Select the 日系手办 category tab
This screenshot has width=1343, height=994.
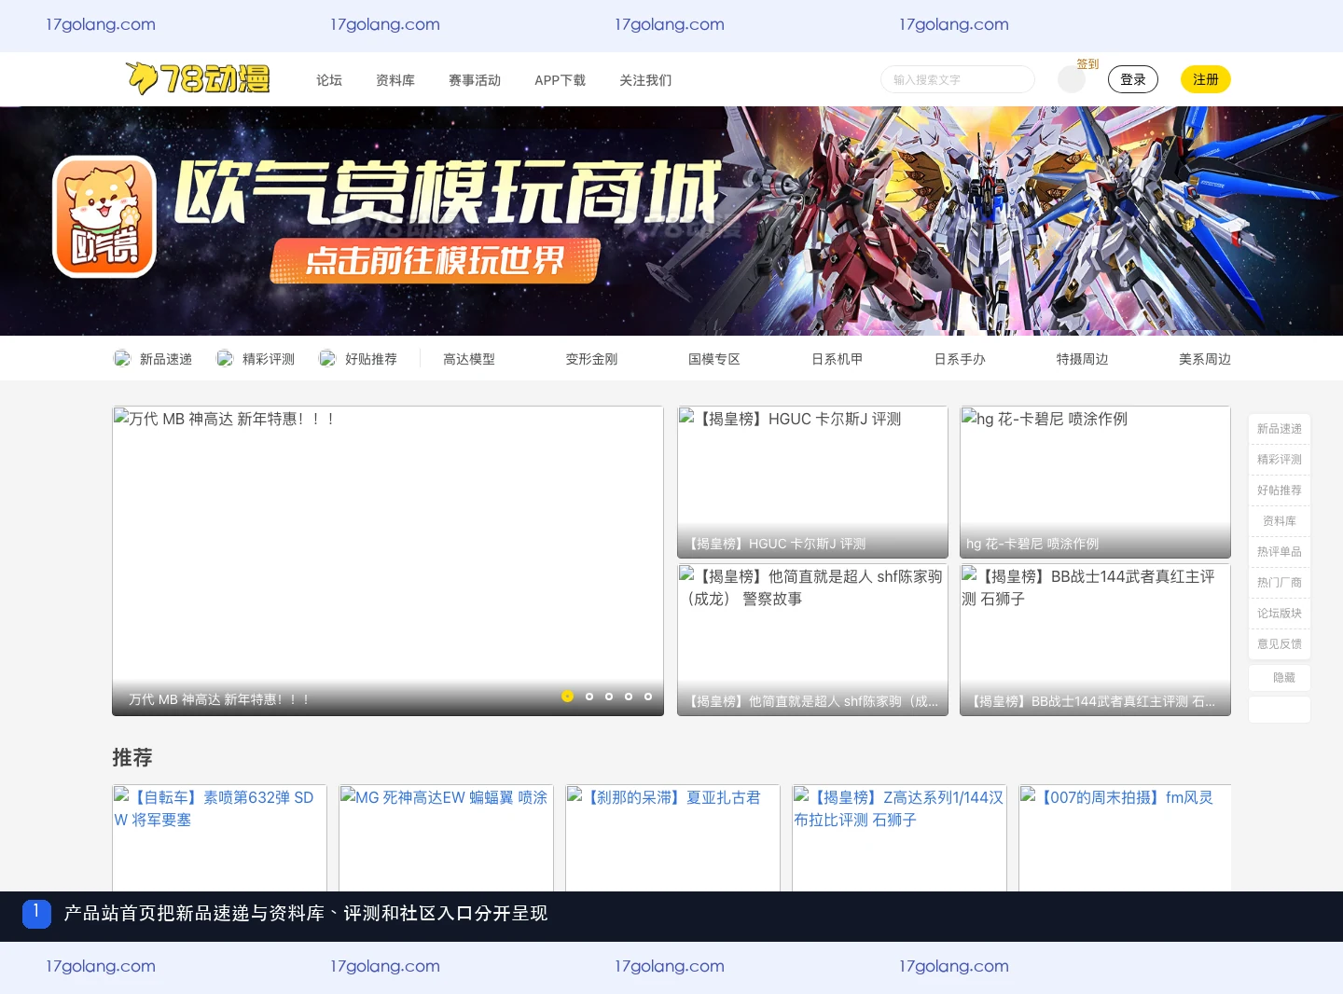960,359
